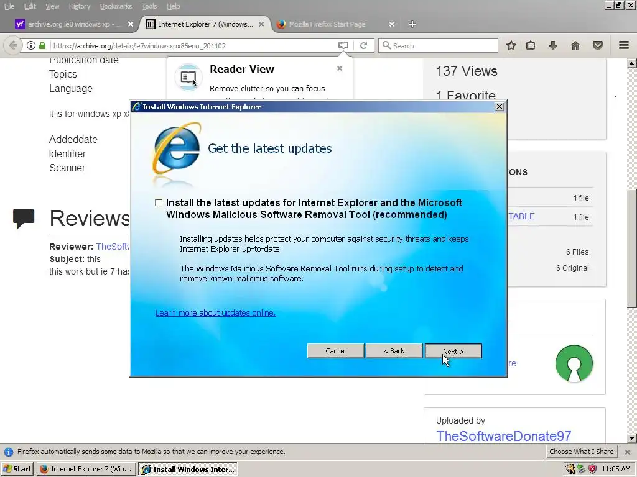Click the Identifier label on page
The height and width of the screenshot is (477, 637).
[x=67, y=154]
